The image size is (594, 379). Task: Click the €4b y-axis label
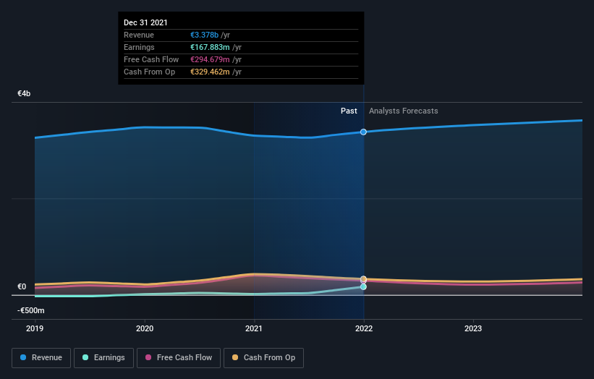click(24, 93)
